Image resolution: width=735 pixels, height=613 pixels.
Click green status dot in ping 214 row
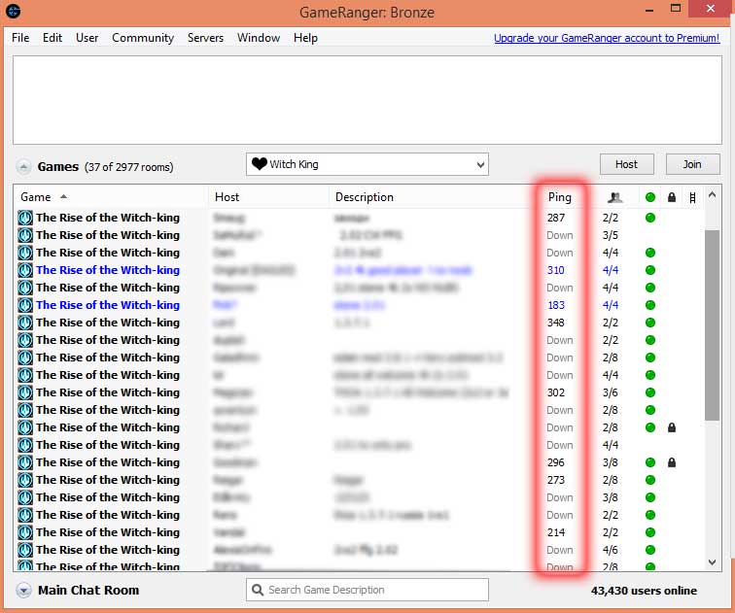pyautogui.click(x=650, y=532)
